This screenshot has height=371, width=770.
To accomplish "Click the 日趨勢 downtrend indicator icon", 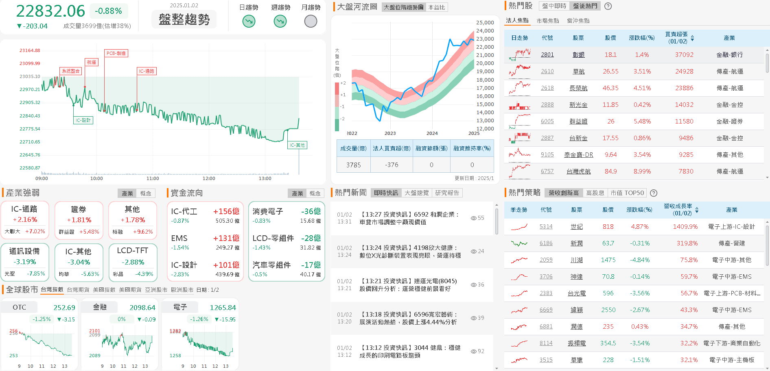I will point(249,21).
